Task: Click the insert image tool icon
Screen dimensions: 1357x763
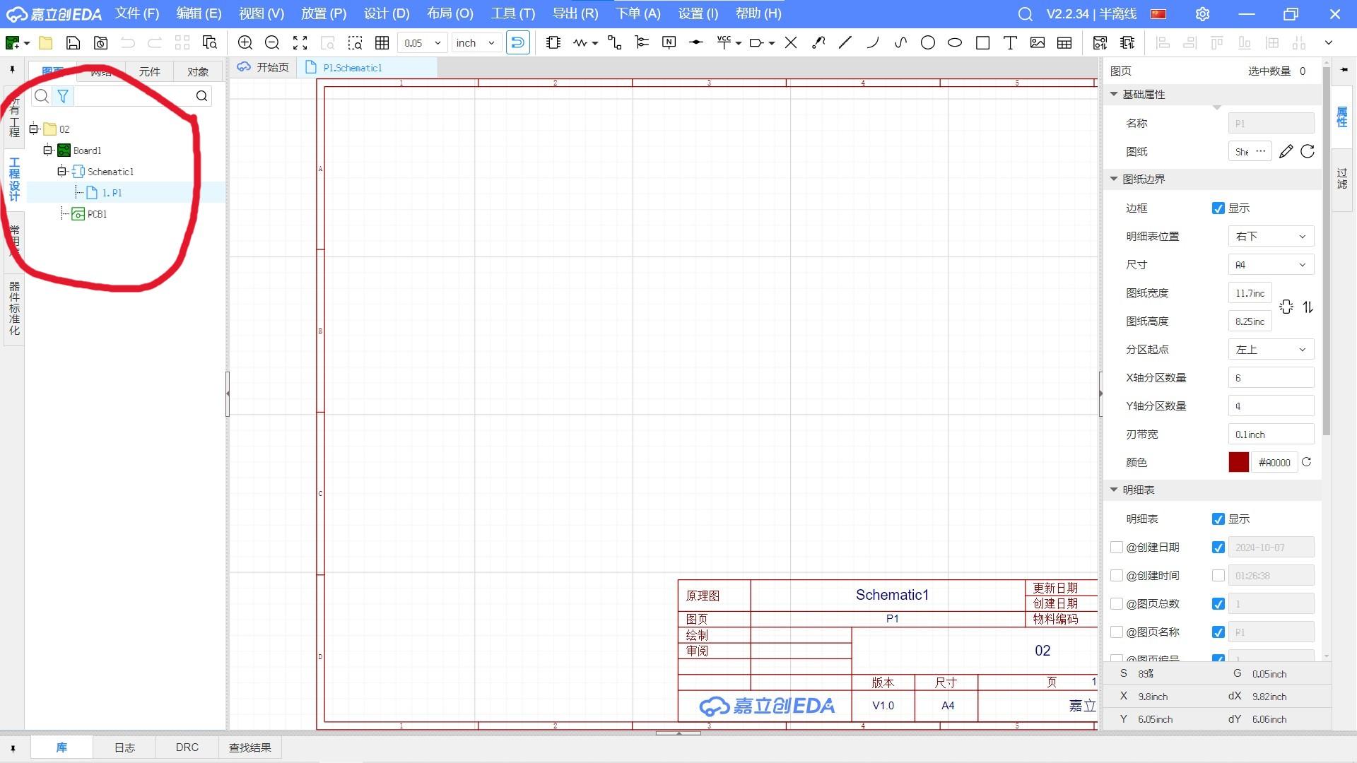Action: (1037, 43)
